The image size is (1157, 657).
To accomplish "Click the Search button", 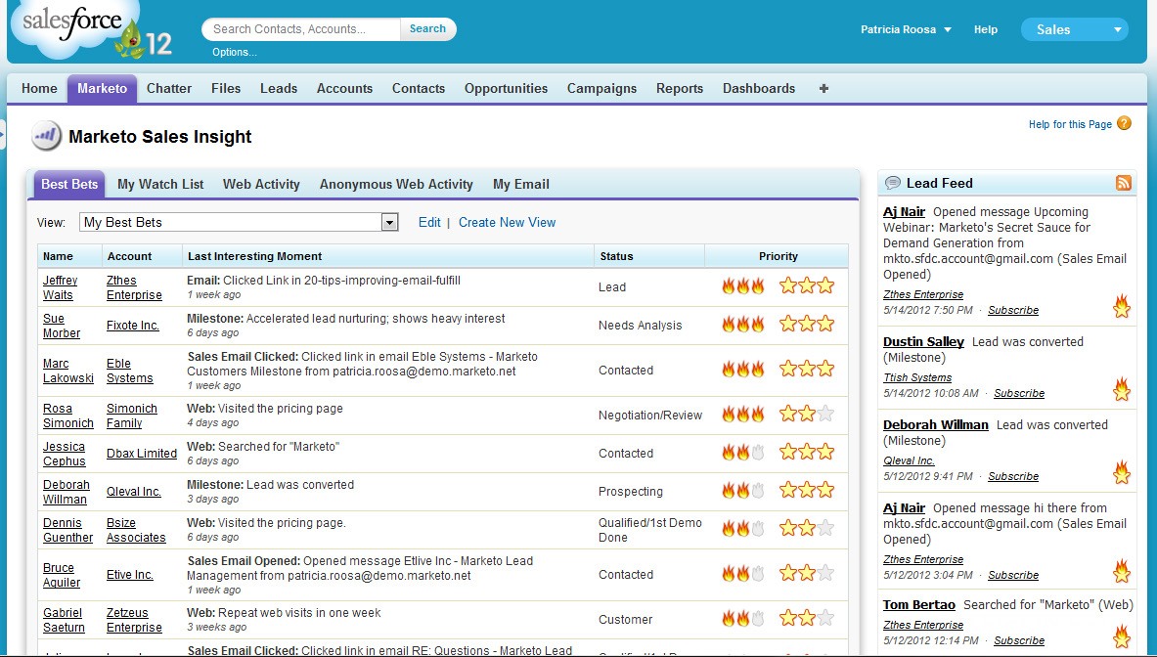I will [428, 28].
